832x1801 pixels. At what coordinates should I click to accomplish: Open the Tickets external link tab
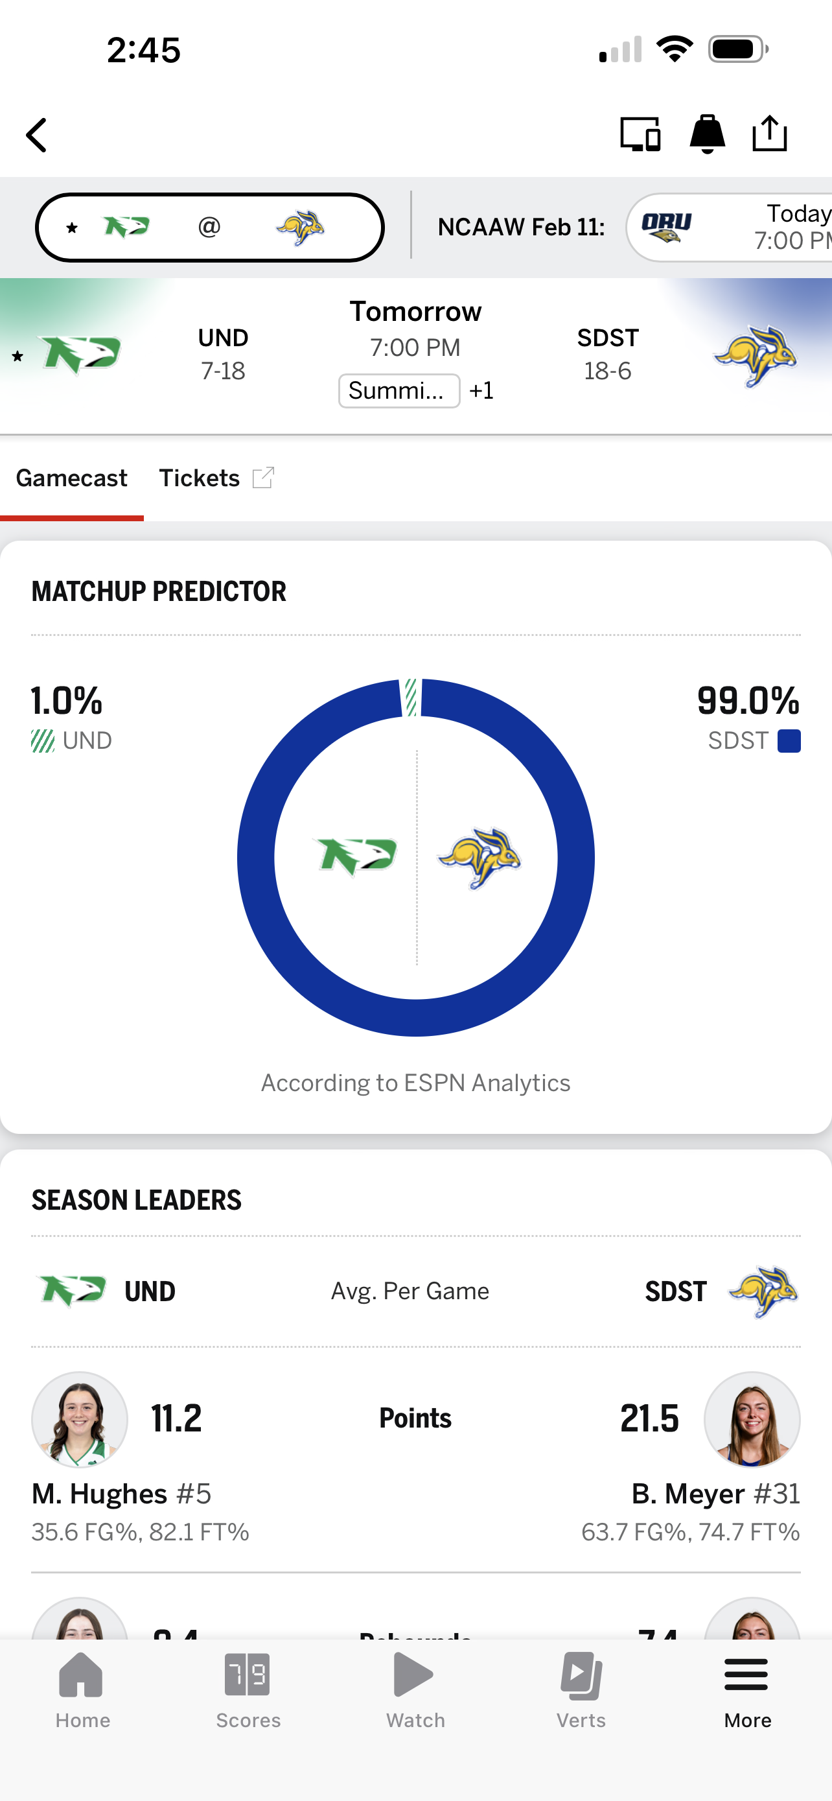click(x=216, y=478)
